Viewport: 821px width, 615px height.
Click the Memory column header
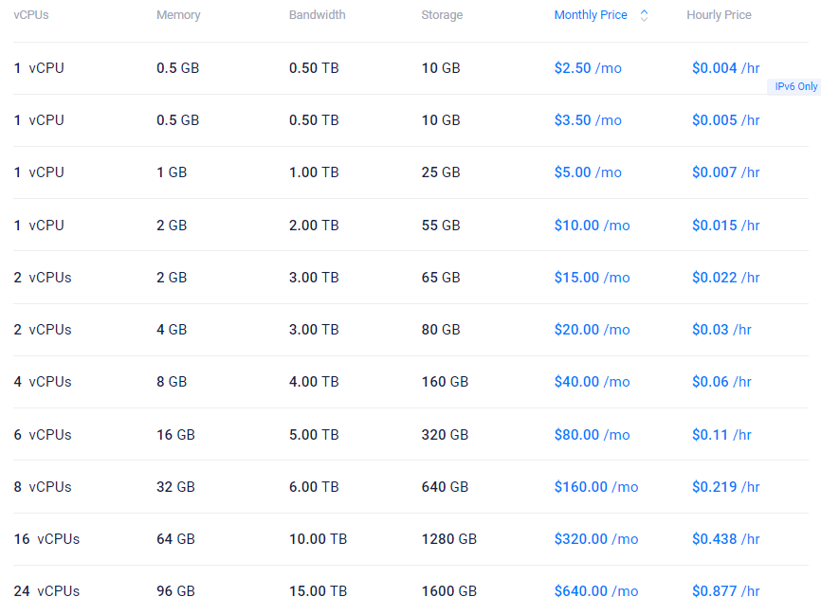pyautogui.click(x=177, y=15)
